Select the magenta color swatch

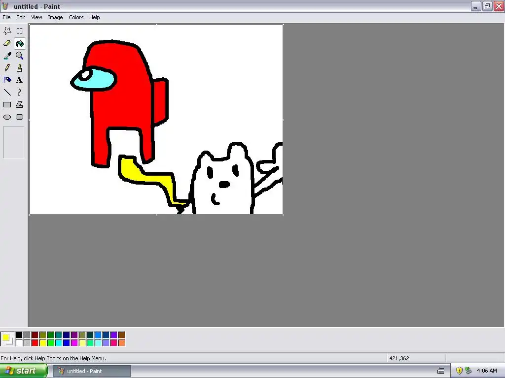[x=74, y=343]
